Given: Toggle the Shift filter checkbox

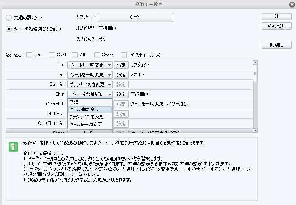Looking at the screenshot, I should pos(52,55).
